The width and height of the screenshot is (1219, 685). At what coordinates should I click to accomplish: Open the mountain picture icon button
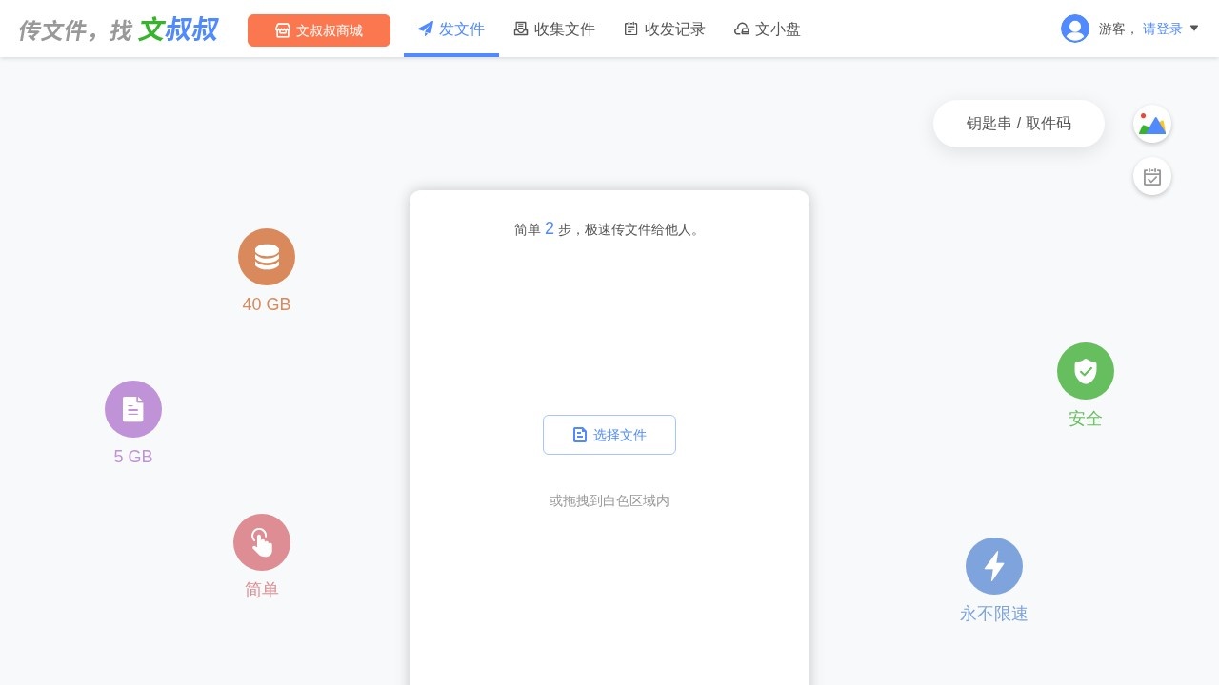(1152, 125)
